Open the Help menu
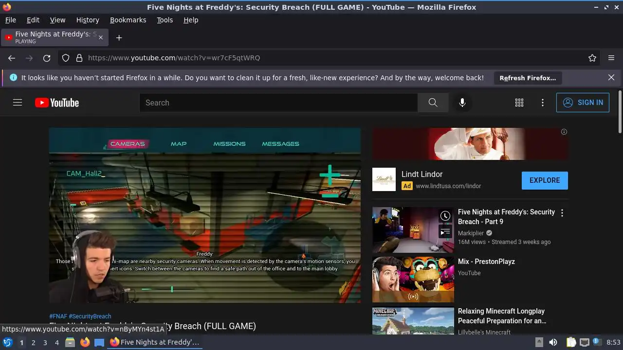The width and height of the screenshot is (623, 350). pos(191,20)
